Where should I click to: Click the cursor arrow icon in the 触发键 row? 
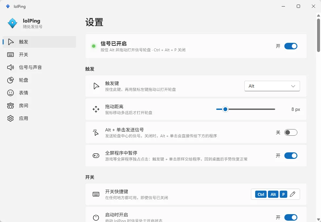(x=96, y=86)
